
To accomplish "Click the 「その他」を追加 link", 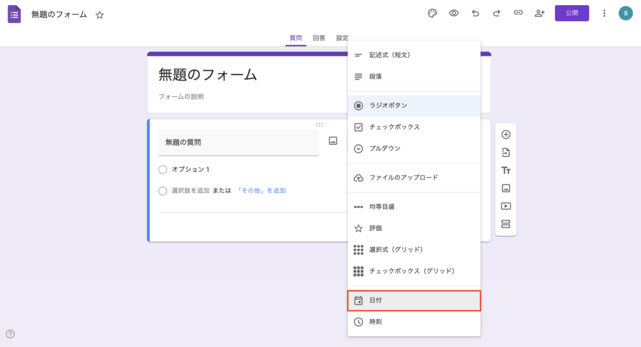I will point(262,190).
